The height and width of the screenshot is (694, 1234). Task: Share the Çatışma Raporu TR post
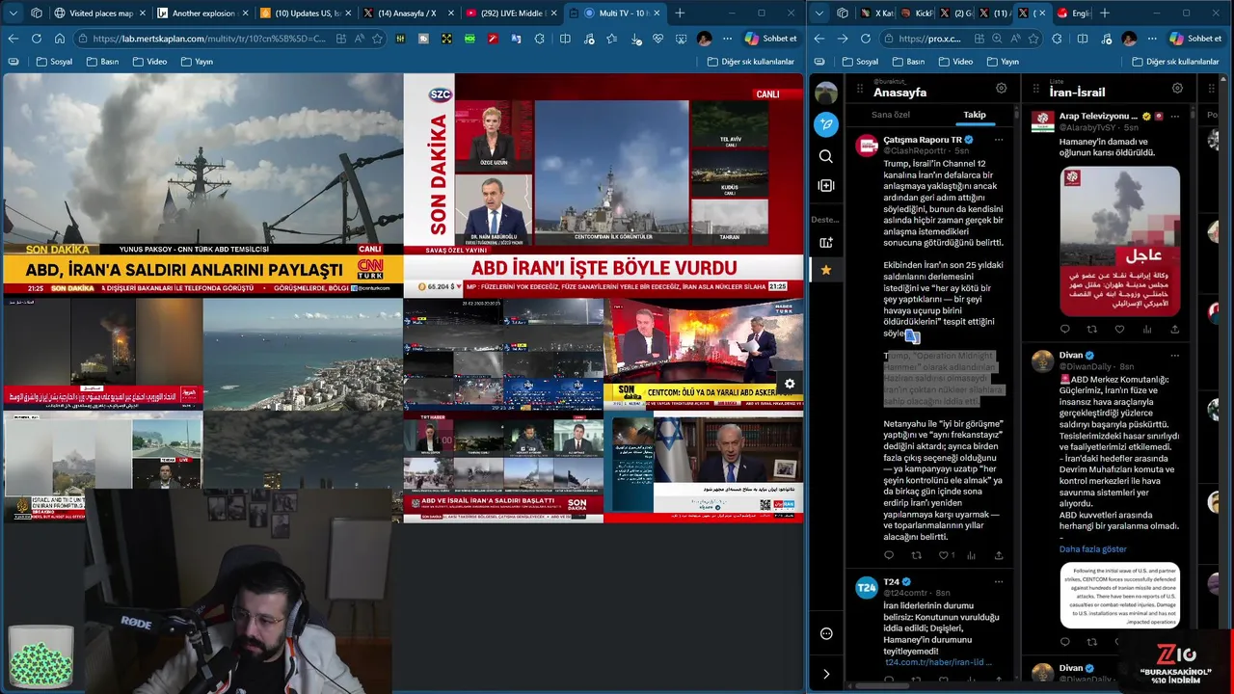999,555
